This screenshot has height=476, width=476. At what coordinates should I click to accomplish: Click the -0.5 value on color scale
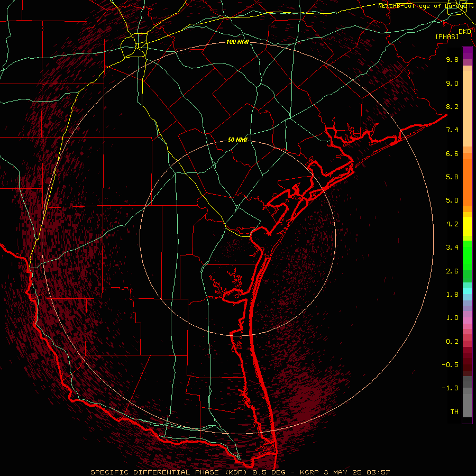click(x=450, y=365)
